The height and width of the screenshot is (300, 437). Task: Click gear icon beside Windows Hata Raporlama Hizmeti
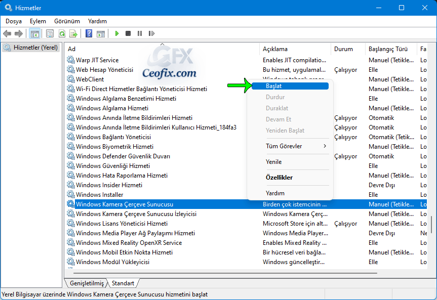[x=71, y=175]
